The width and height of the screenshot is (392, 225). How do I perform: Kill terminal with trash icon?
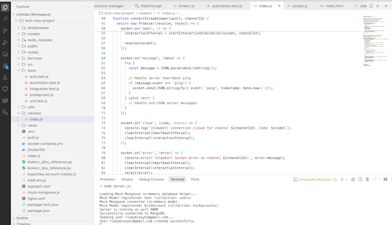pyautogui.click(x=367, y=180)
